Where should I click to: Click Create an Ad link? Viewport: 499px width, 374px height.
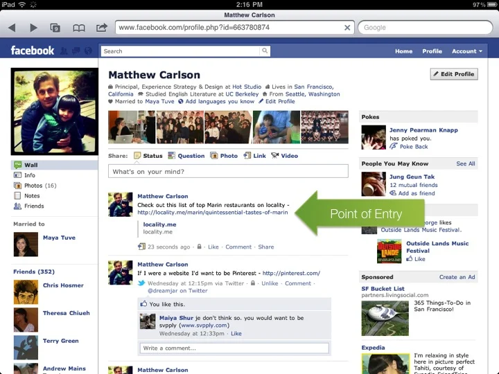click(457, 277)
